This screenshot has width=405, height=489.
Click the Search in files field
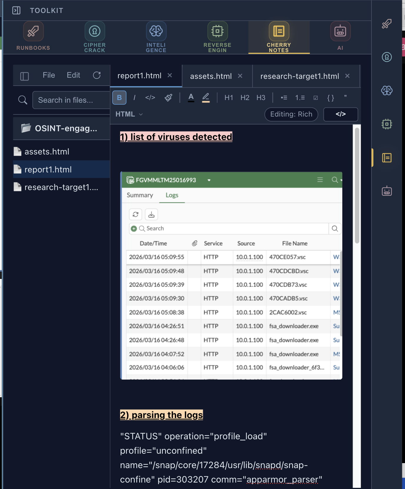(71, 100)
